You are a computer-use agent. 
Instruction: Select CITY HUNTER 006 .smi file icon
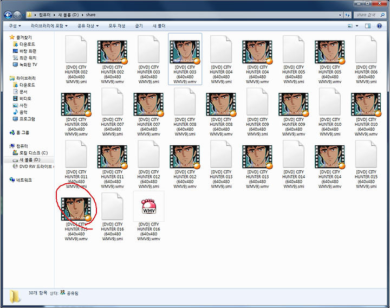click(x=366, y=49)
